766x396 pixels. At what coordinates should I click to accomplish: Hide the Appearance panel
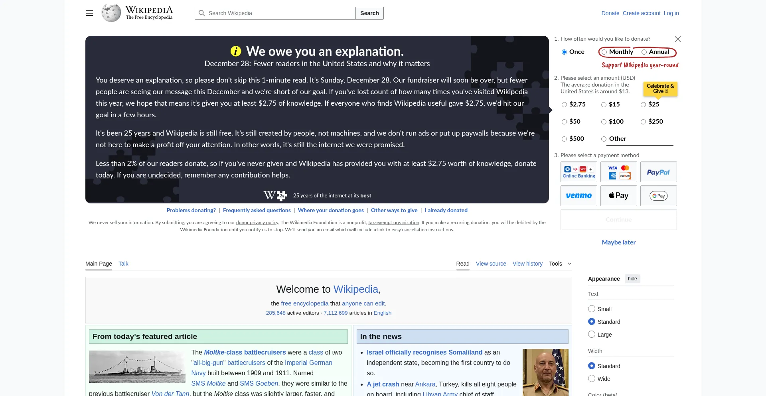632,279
